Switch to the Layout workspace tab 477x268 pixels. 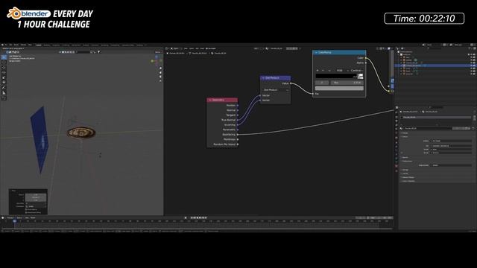click(x=38, y=45)
